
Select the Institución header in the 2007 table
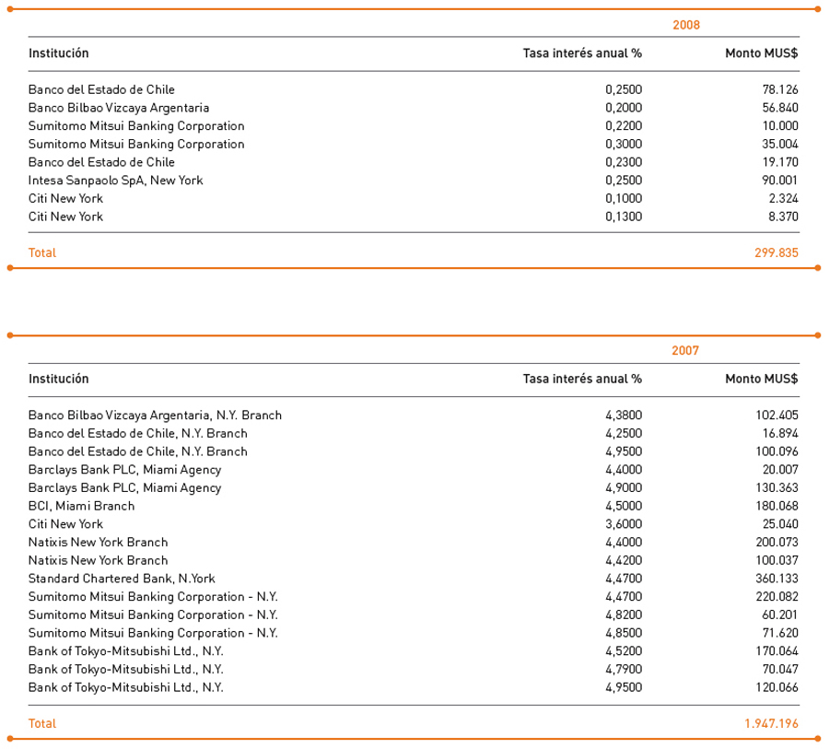tap(59, 379)
